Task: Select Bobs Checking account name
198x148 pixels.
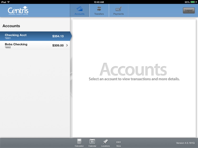Action: pos(16,44)
